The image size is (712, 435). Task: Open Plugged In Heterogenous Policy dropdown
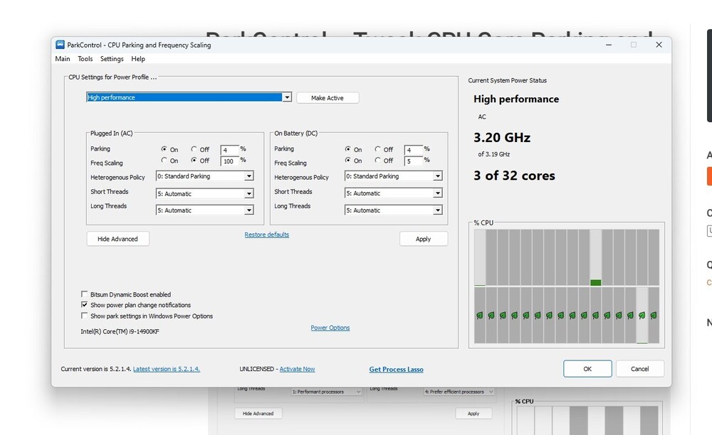click(x=204, y=176)
